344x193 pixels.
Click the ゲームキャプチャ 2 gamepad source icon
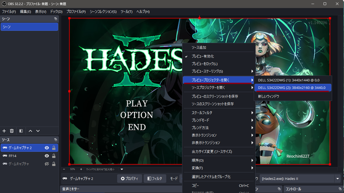click(5, 148)
